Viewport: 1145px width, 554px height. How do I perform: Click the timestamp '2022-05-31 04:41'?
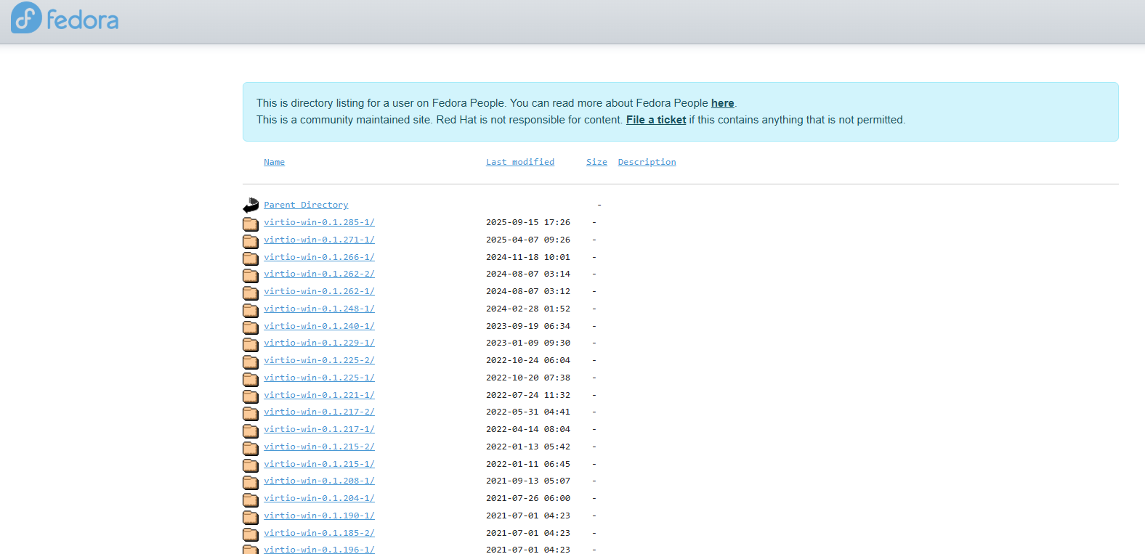[x=528, y=412]
